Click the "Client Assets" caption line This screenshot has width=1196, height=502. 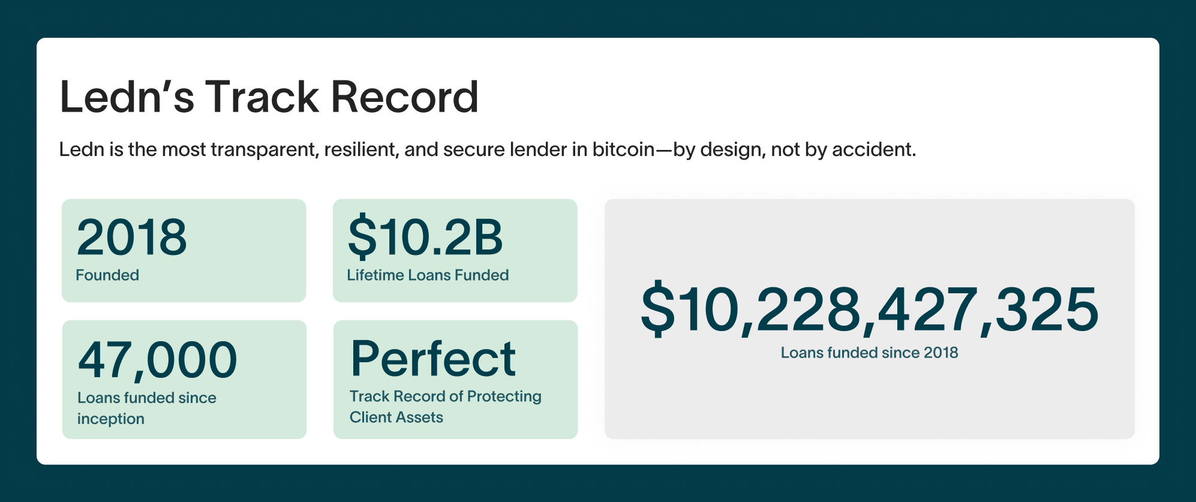click(396, 417)
